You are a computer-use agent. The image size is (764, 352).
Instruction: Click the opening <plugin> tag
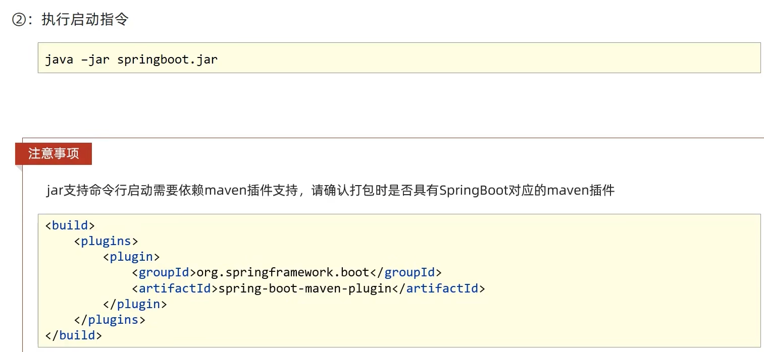(x=131, y=257)
